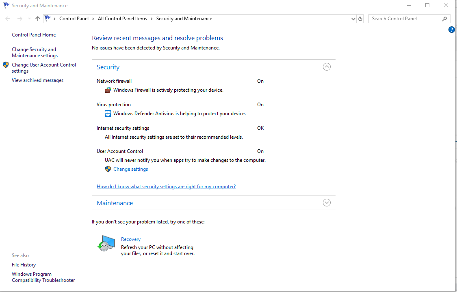
Task: Open Help with the question mark icon
Action: coord(451,30)
